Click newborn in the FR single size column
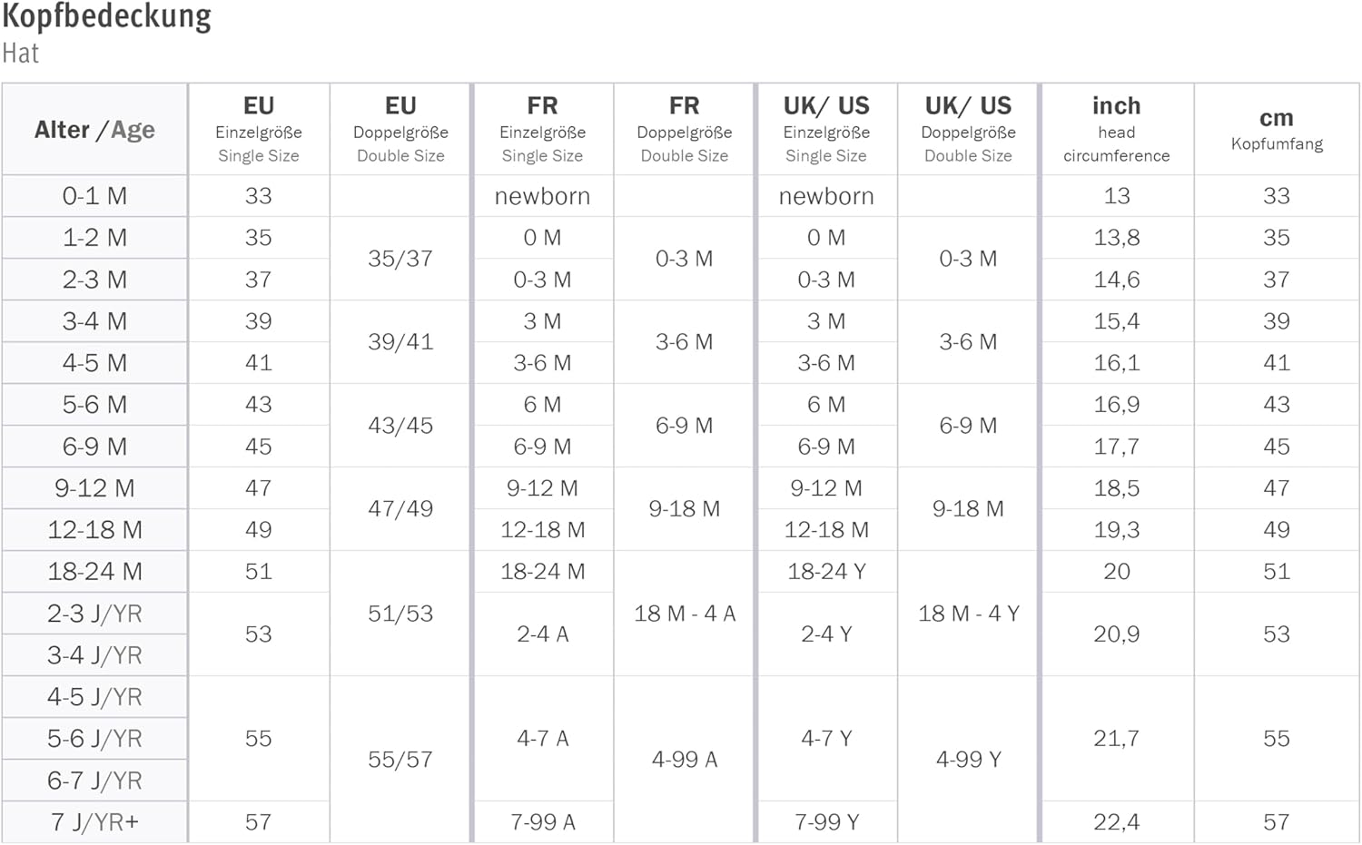This screenshot has height=845, width=1362. click(x=542, y=196)
